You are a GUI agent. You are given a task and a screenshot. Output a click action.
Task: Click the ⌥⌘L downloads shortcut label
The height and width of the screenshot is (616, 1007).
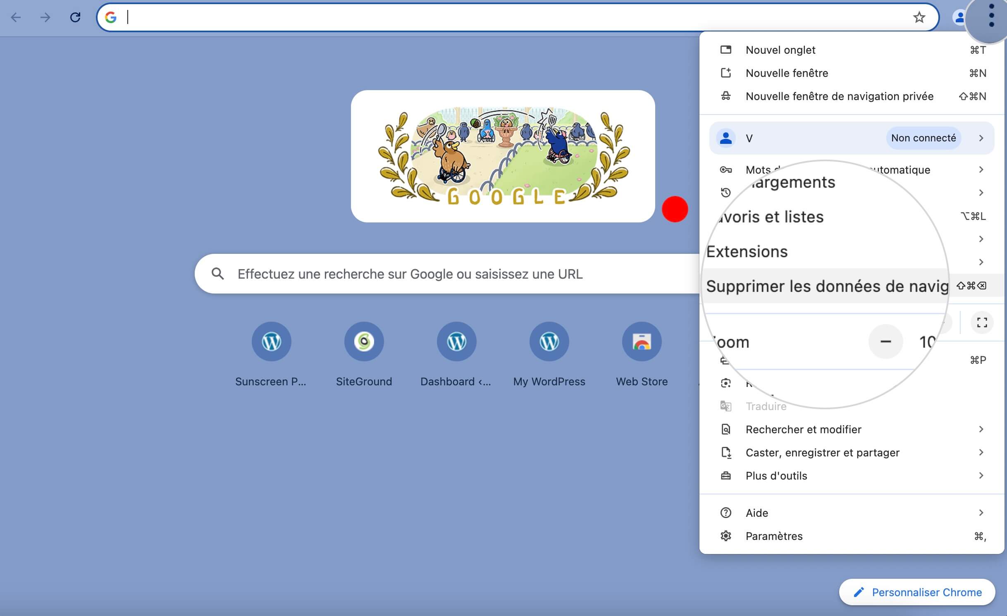coord(973,216)
